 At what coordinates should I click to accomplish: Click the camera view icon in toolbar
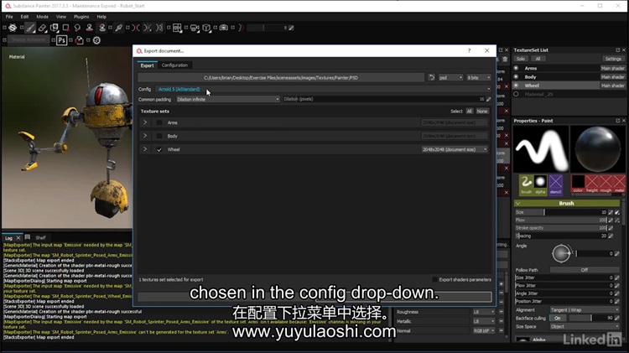coord(195,28)
